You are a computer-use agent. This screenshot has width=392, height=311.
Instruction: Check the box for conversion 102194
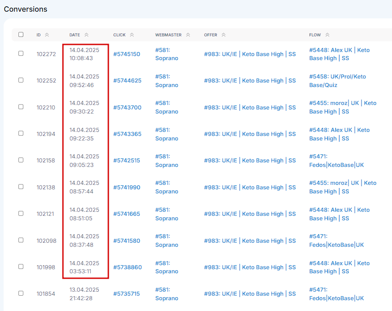click(21, 133)
